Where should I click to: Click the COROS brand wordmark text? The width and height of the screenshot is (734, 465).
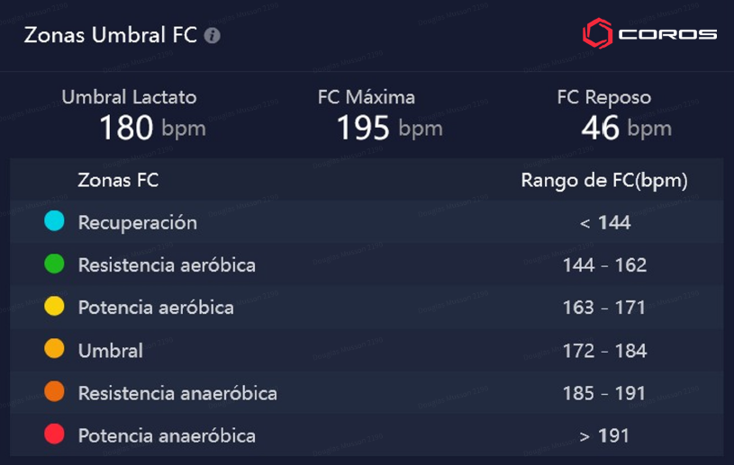pos(667,34)
